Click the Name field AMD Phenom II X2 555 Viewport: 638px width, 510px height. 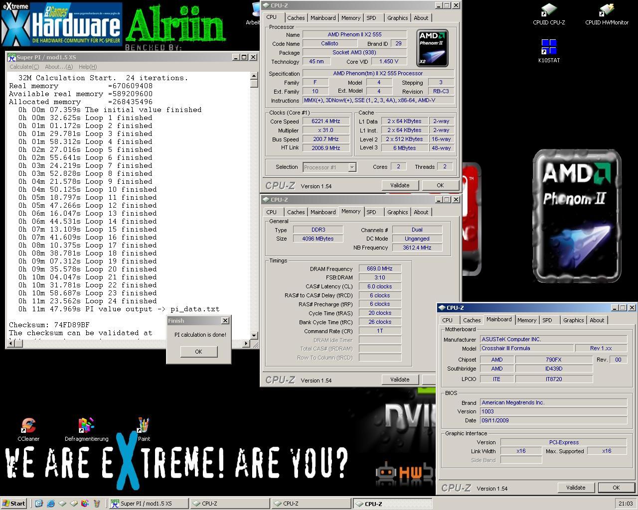354,35
